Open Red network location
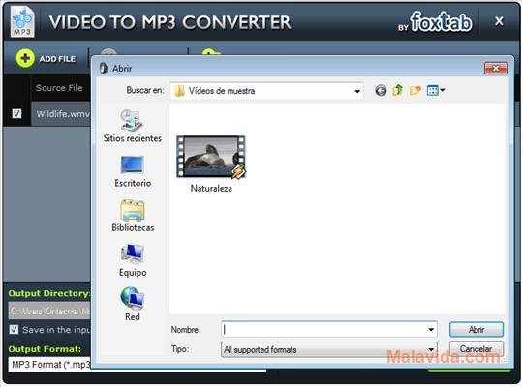This screenshot has width=523, height=387. pos(133,304)
